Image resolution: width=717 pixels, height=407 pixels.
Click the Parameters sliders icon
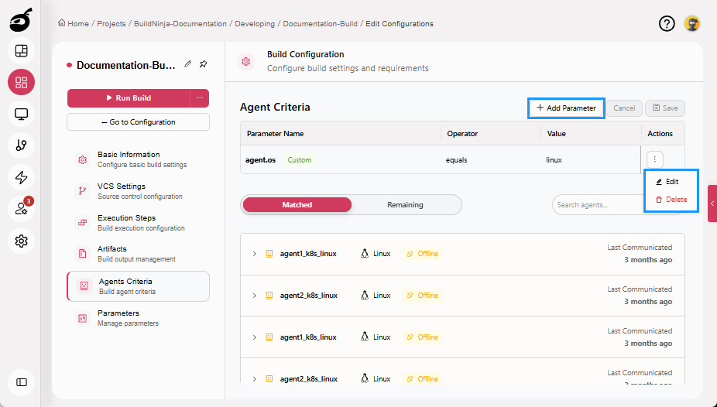pyautogui.click(x=82, y=318)
